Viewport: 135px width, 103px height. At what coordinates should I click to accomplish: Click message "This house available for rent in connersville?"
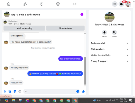click(31, 42)
